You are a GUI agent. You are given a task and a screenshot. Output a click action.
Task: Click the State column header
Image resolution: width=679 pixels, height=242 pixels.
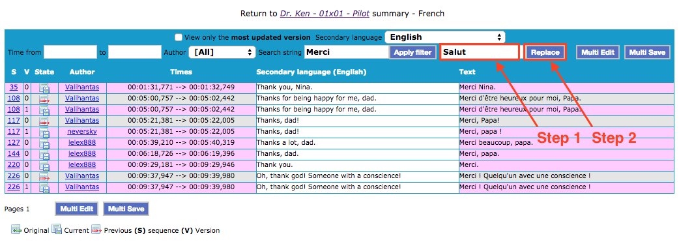(44, 72)
